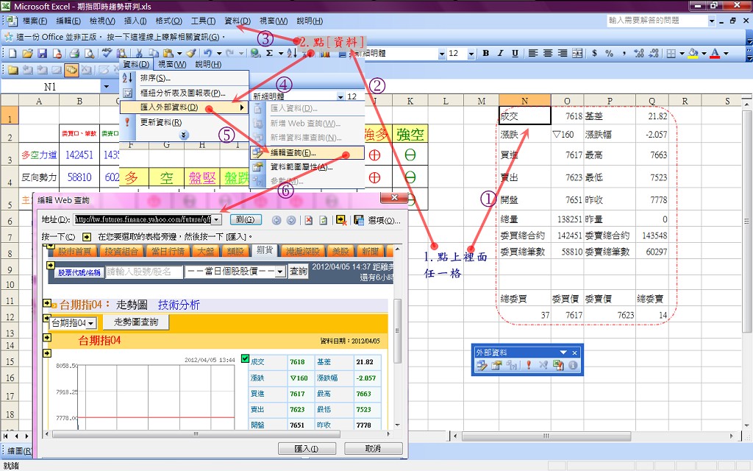Click stock code input field 請輸入股號/股名
The image size is (753, 471).
click(144, 272)
